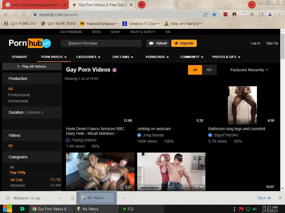Select Professional production filter
Image resolution: width=285 pixels, height=213 pixels.
(x=19, y=95)
